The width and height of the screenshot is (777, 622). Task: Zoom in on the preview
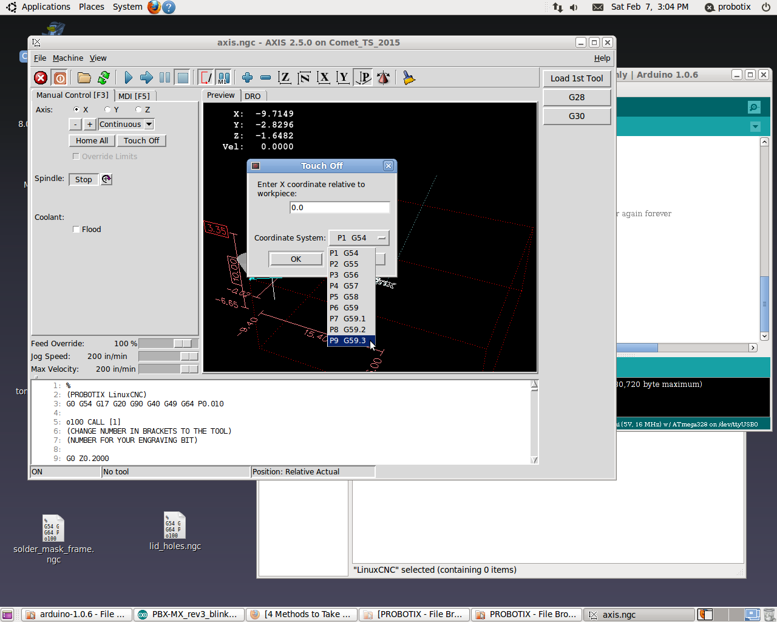click(247, 78)
